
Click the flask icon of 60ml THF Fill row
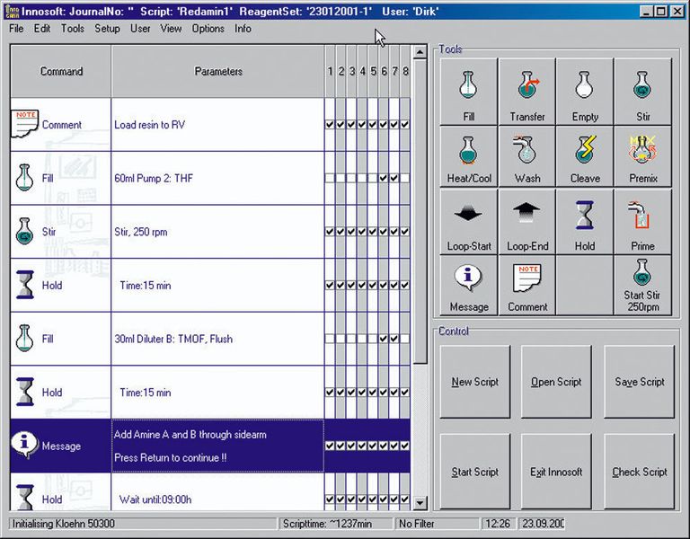coord(24,177)
